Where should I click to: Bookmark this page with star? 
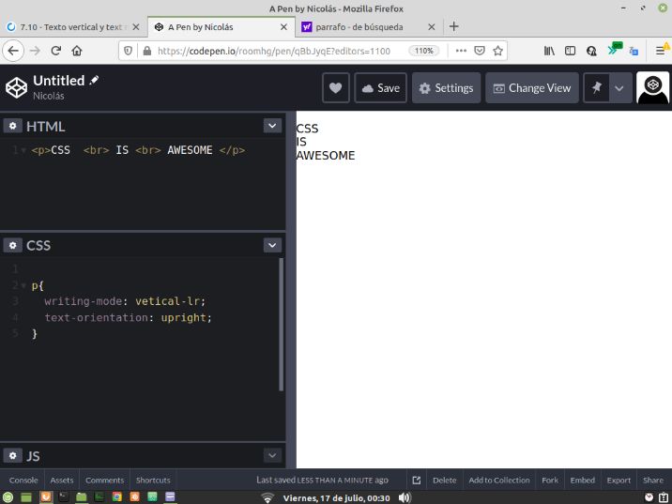[497, 51]
